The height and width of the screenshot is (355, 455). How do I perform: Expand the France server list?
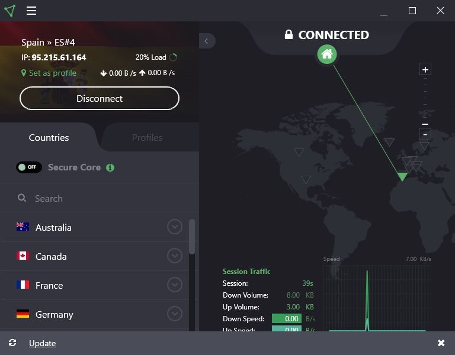tap(174, 285)
